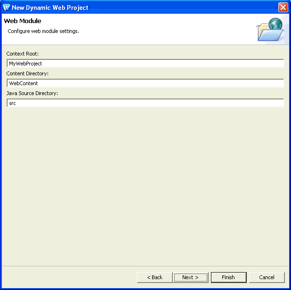This screenshot has height=290, width=291.
Task: Click the 'Java Source Directory:' label
Action: pos(32,93)
